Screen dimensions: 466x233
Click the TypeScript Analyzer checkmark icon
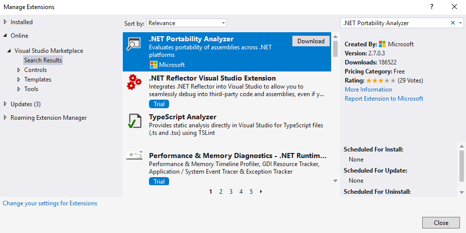point(135,121)
